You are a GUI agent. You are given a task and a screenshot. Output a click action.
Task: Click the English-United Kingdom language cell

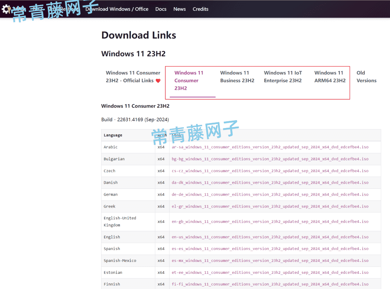pyautogui.click(x=128, y=222)
